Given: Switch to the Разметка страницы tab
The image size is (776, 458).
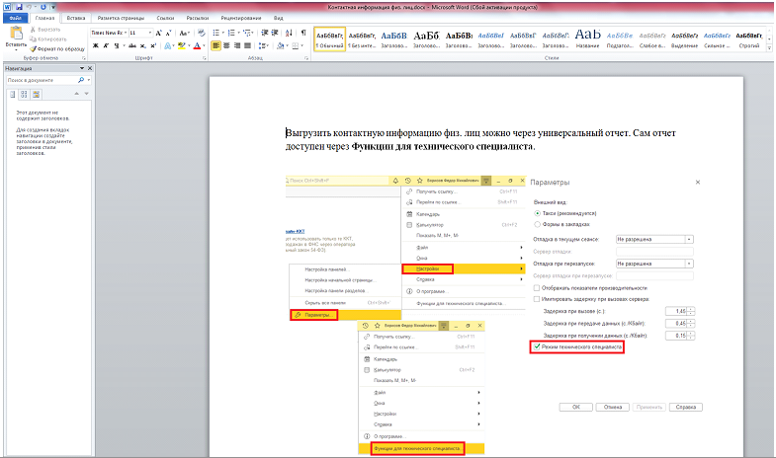Looking at the screenshot, I should point(121,18).
